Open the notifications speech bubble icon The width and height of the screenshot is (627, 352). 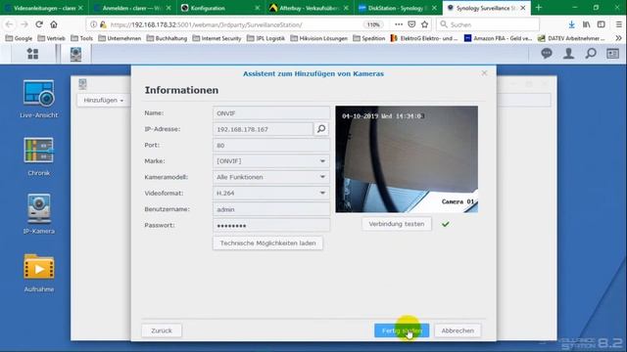tap(547, 54)
